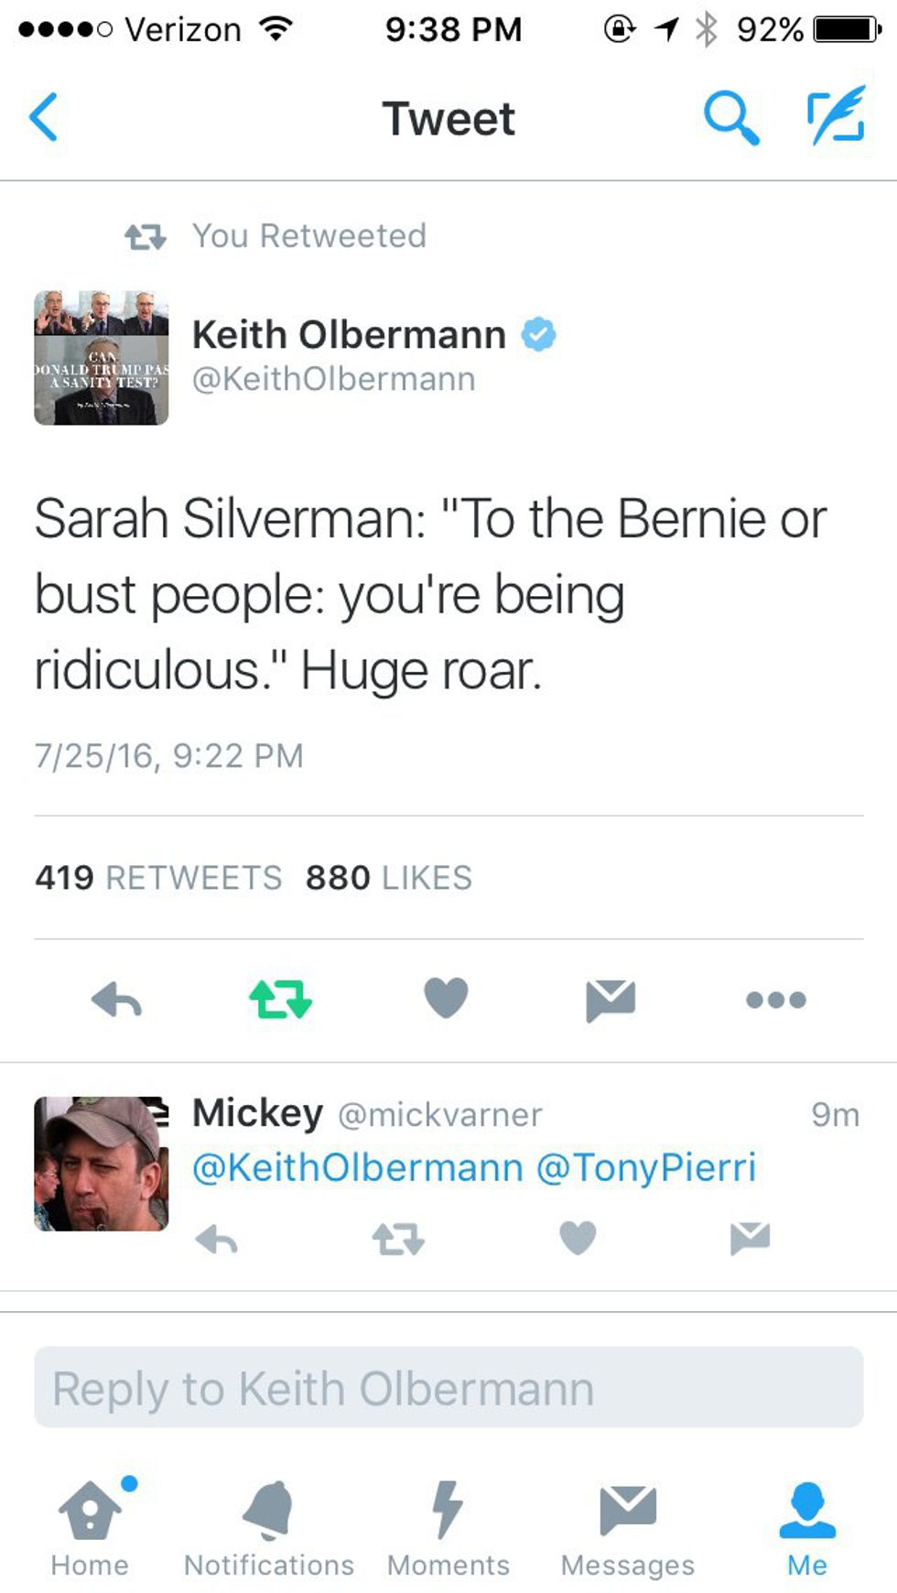Reply to Keith Olbermann's tweet via arrow icon
Image resolution: width=897 pixels, height=1593 pixels.
coord(117,999)
